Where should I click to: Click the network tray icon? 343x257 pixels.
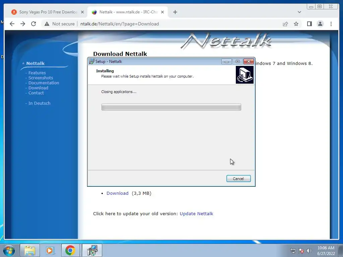[x=293, y=251]
